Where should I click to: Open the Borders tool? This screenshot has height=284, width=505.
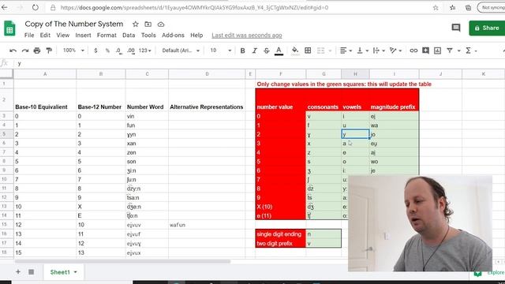click(308, 50)
